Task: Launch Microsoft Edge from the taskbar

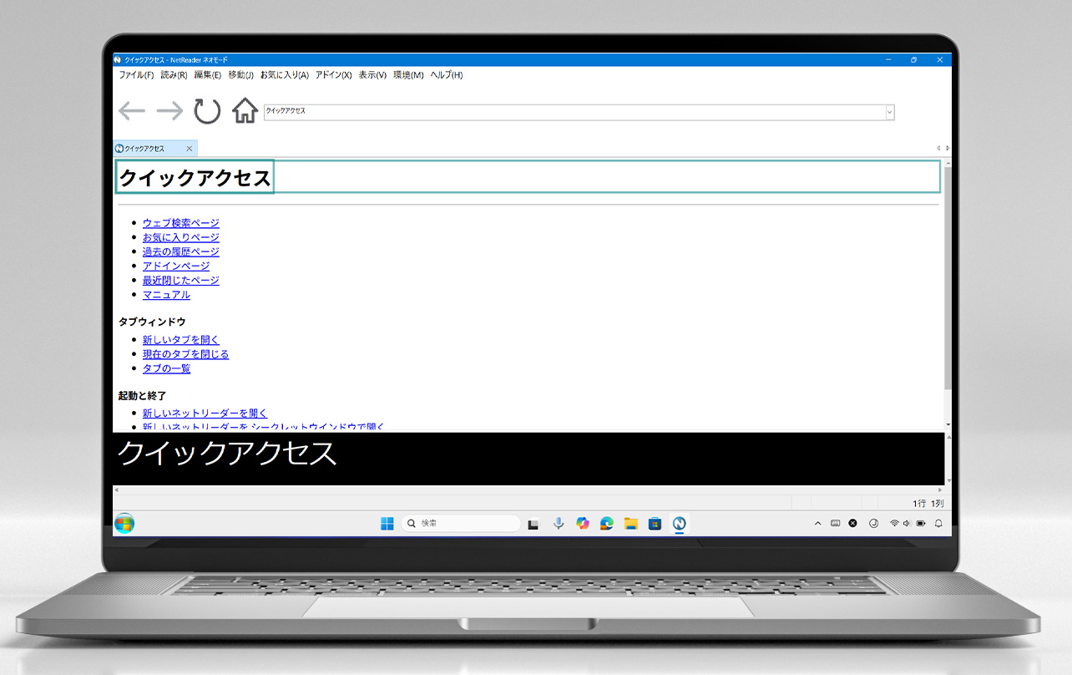Action: coord(606,523)
